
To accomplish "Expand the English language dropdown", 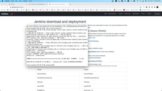I will (x=150, y=14).
